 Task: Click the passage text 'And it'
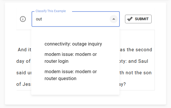pyautogui.click(x=24, y=50)
